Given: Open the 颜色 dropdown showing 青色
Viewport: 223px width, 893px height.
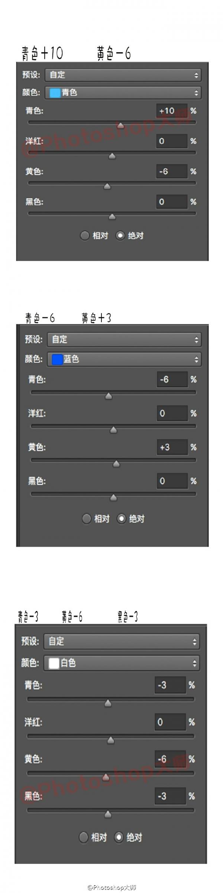Looking at the screenshot, I should [x=123, y=93].
